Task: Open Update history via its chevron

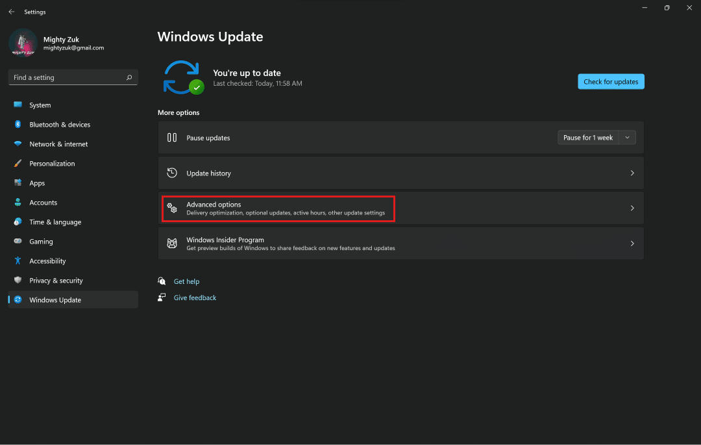Action: (632, 173)
